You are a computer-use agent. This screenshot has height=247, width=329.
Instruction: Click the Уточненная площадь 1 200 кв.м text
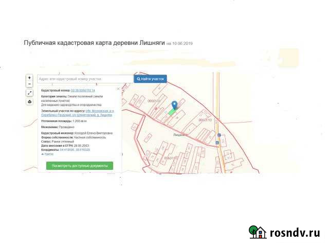[64, 121]
